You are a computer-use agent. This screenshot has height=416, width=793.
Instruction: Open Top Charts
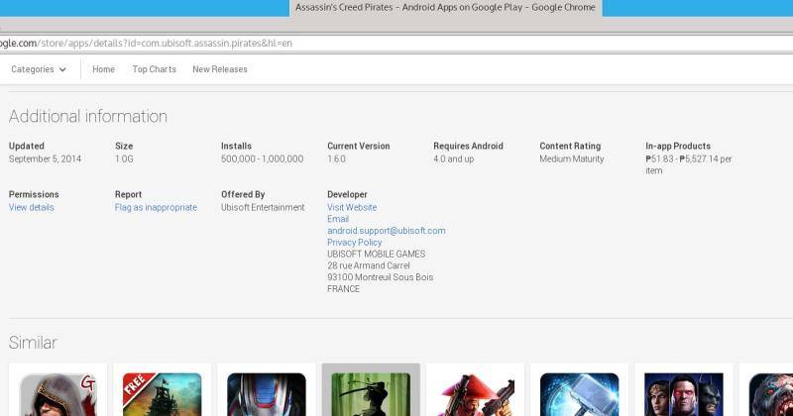click(x=155, y=69)
